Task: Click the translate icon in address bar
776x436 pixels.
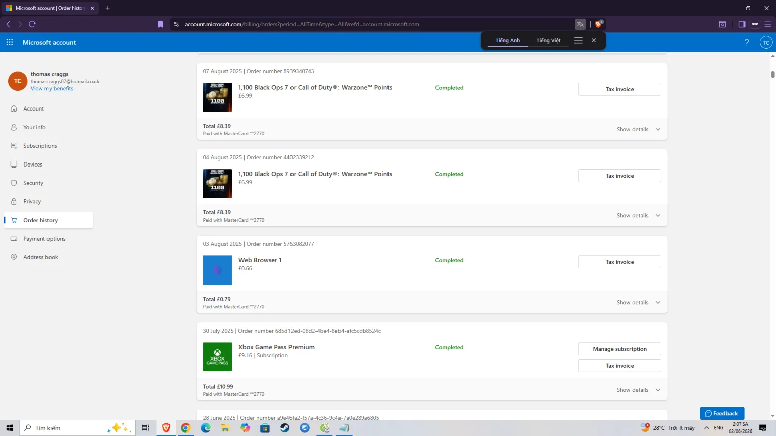Action: [x=580, y=24]
